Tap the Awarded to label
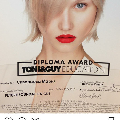This screenshot has height=120, width=120. (7, 83)
